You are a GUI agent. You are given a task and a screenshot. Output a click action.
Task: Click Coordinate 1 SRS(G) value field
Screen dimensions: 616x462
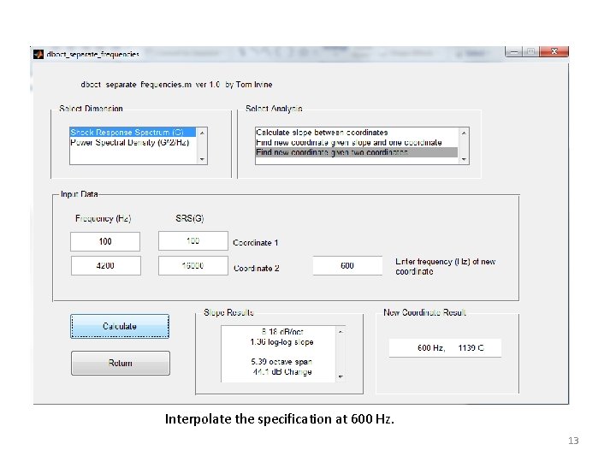pyautogui.click(x=192, y=240)
